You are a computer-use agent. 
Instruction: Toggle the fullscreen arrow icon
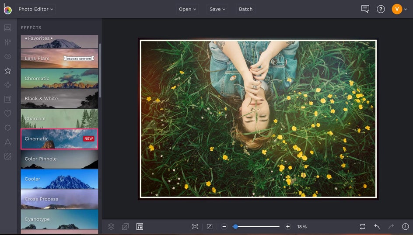pos(210,227)
